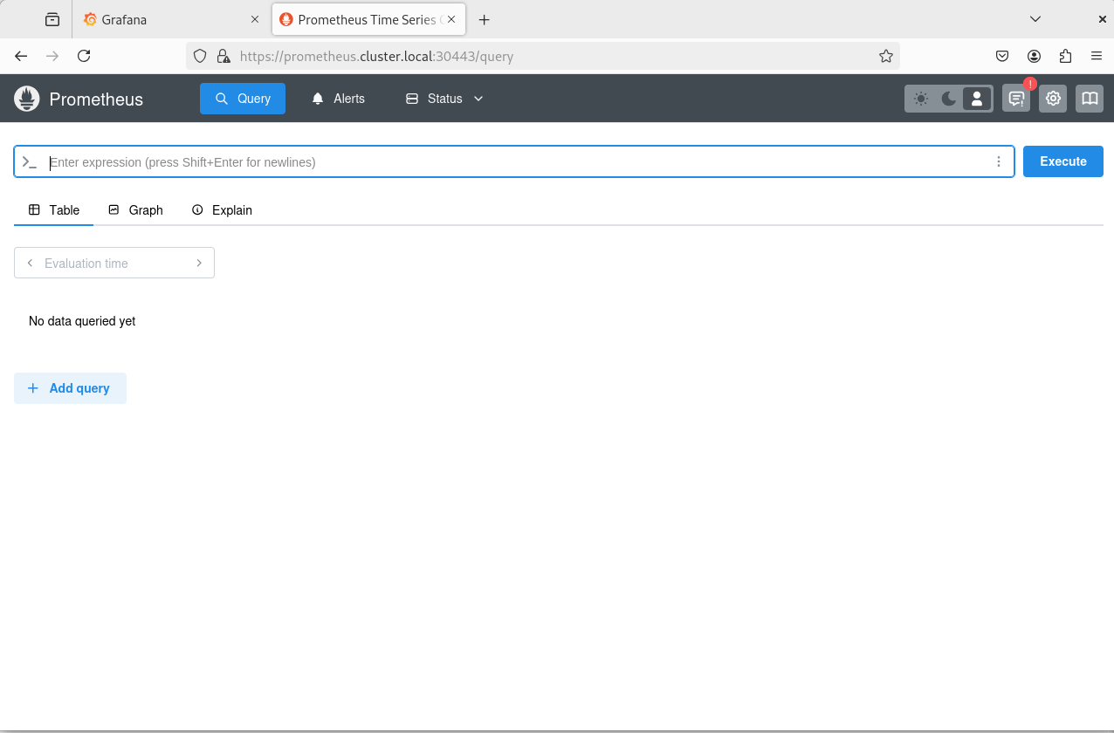Step evaluation time forward

click(x=199, y=264)
